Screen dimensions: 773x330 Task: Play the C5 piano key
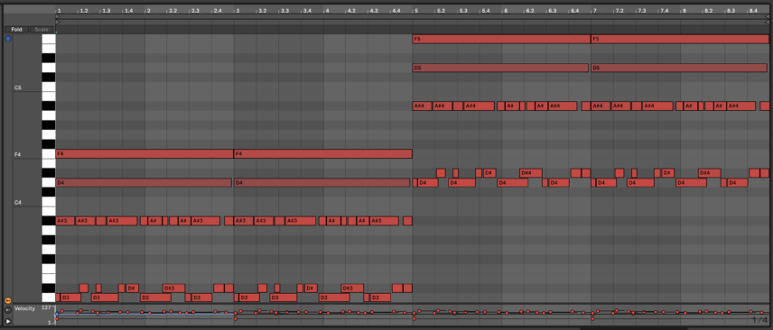(x=49, y=87)
